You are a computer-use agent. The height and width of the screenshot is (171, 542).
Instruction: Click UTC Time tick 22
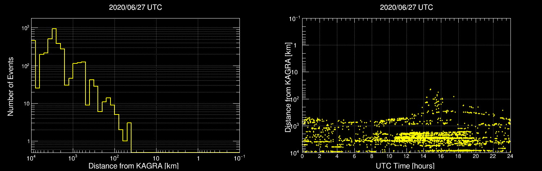(x=493, y=157)
